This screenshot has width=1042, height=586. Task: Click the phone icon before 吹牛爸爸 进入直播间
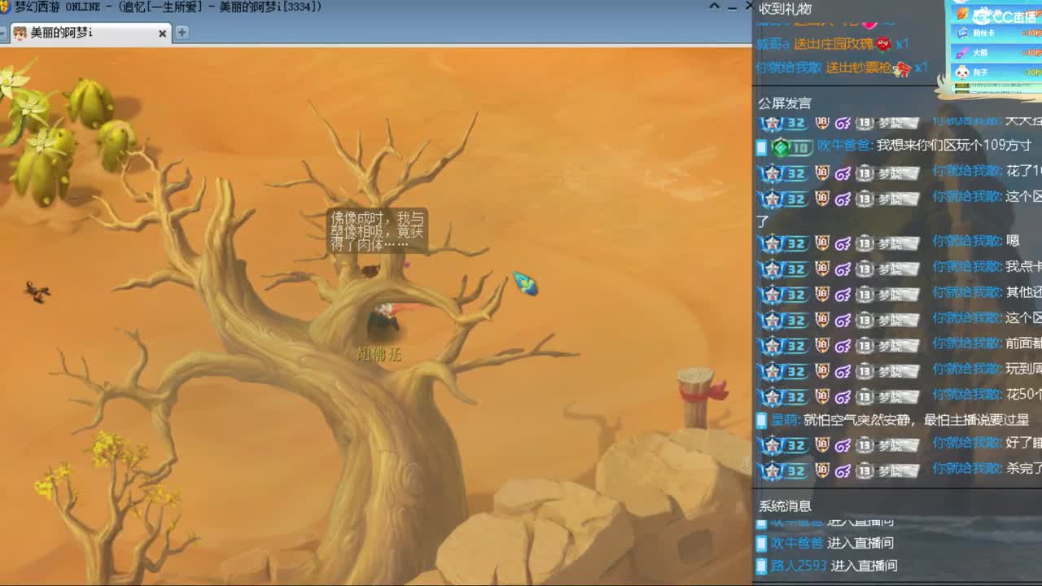pos(762,543)
